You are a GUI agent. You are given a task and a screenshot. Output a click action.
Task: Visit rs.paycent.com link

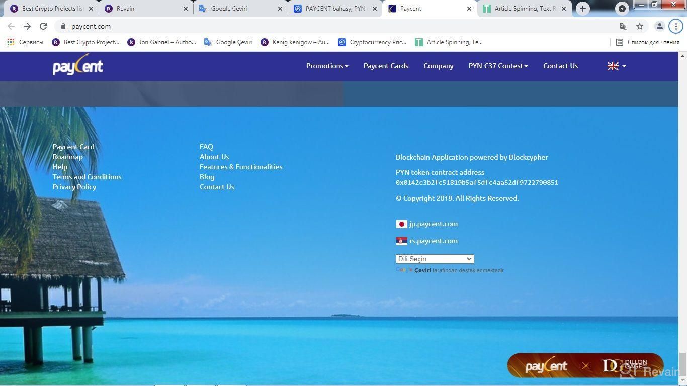pos(433,241)
